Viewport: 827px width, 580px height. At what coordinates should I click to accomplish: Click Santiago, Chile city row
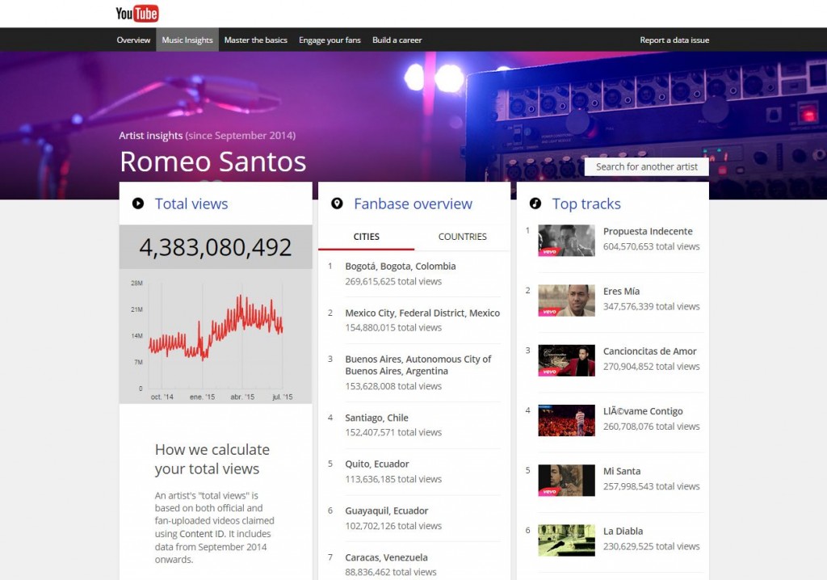pyautogui.click(x=413, y=425)
